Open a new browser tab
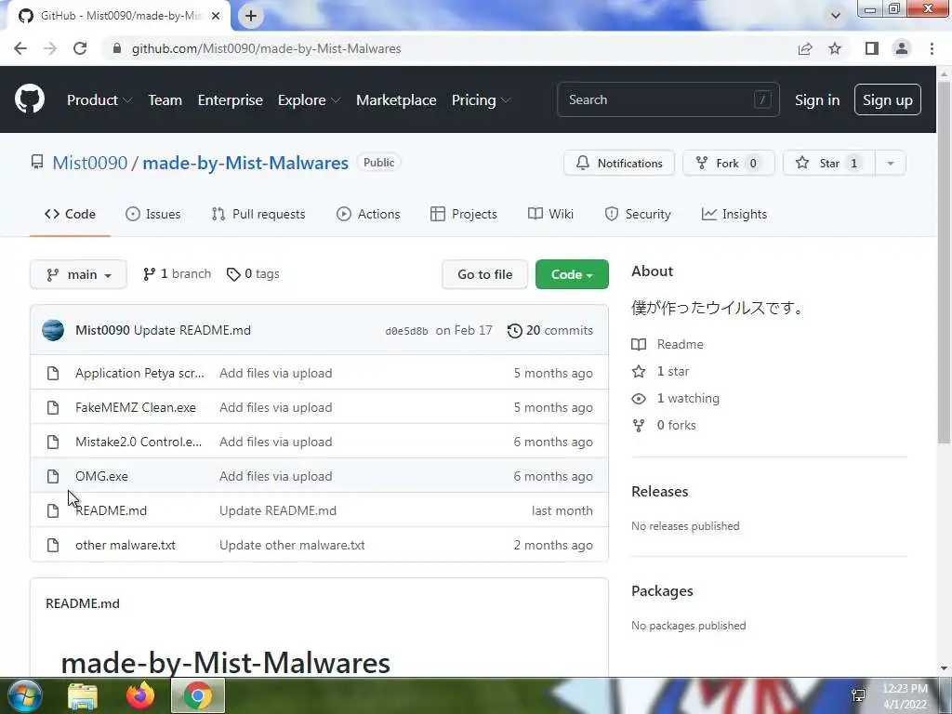952x714 pixels. coord(251,16)
